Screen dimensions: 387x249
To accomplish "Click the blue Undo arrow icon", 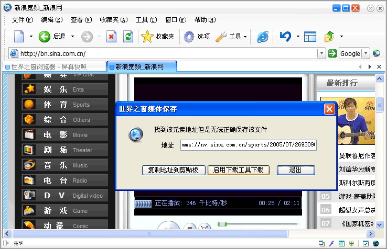I will point(285,37).
